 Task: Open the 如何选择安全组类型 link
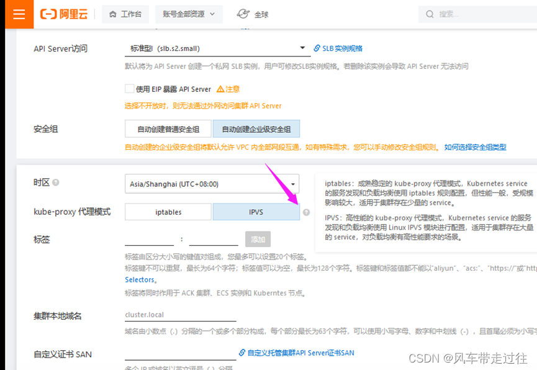(x=475, y=147)
